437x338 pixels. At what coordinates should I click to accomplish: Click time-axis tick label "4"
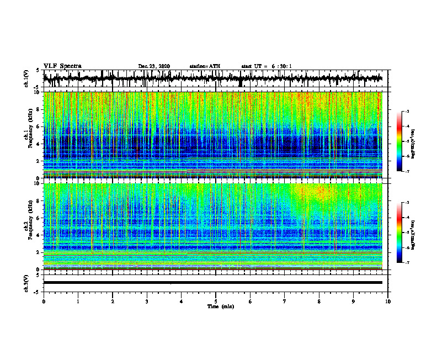tap(181, 302)
